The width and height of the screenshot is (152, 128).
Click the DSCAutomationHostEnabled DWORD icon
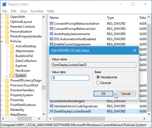coord(51,39)
